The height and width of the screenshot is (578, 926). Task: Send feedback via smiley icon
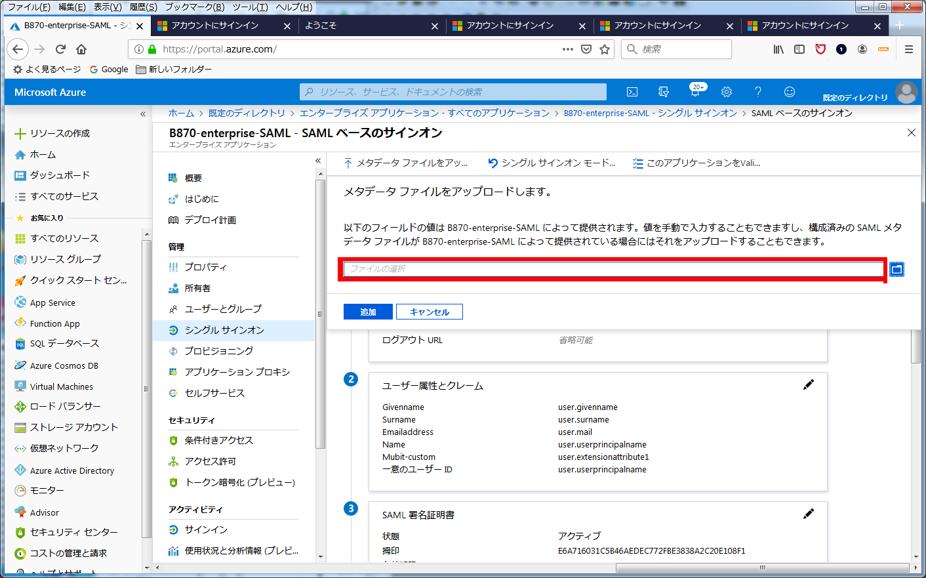tap(790, 92)
